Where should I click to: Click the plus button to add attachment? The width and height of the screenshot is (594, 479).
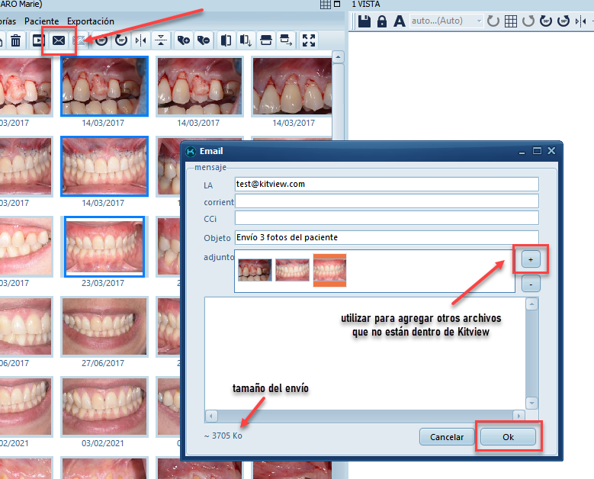531,259
